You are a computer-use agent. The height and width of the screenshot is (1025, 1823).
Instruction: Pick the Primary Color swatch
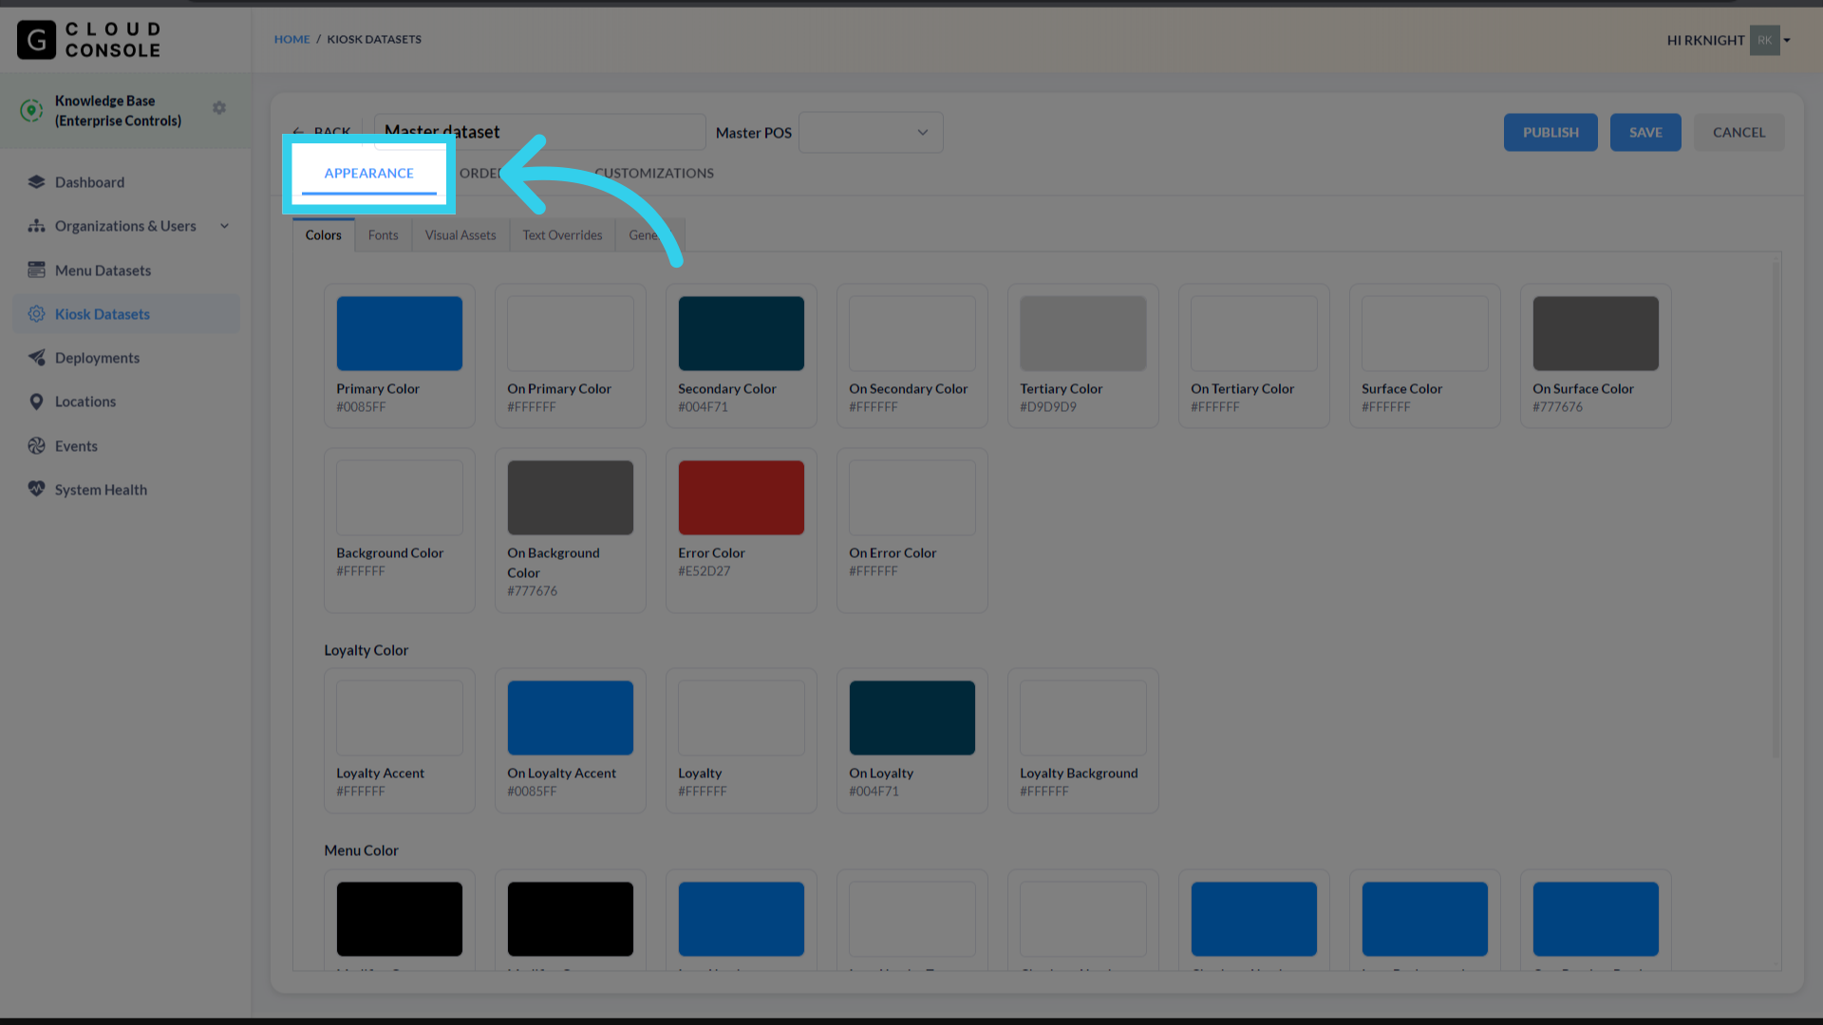tap(400, 334)
